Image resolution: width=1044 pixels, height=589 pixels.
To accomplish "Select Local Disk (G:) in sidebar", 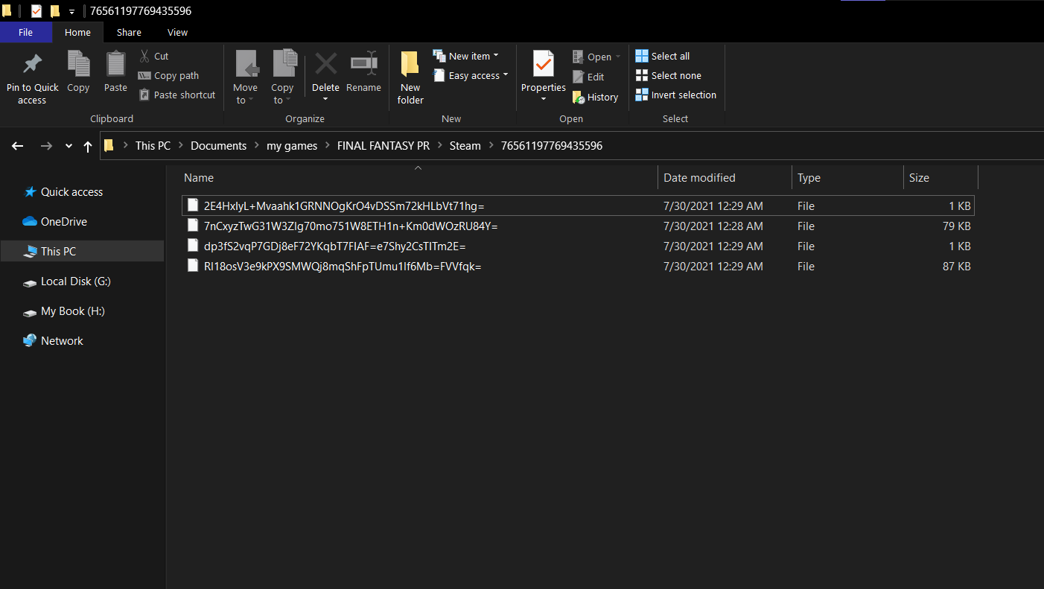I will [75, 281].
